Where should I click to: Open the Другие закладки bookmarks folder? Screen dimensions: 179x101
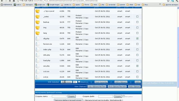tap(170, 5)
